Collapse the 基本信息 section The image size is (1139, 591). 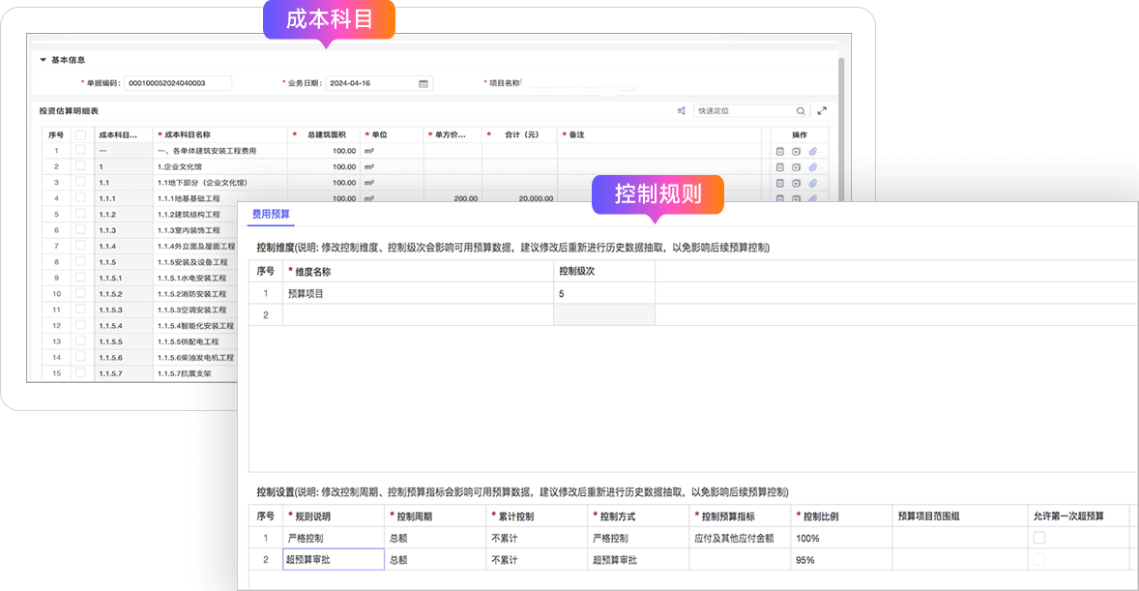43,60
